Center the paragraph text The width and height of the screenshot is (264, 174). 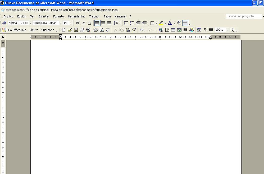click(x=103, y=23)
